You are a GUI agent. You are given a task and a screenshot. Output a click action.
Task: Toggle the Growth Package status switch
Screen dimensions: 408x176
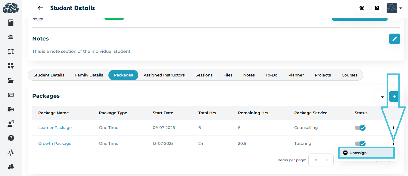point(360,144)
